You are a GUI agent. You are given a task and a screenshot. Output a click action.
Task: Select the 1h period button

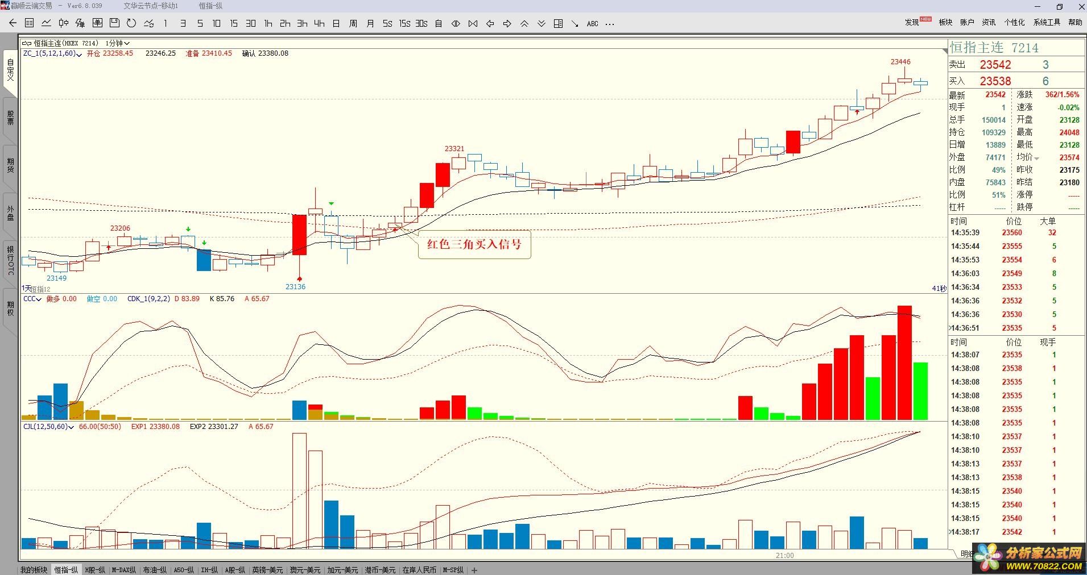tap(268, 23)
